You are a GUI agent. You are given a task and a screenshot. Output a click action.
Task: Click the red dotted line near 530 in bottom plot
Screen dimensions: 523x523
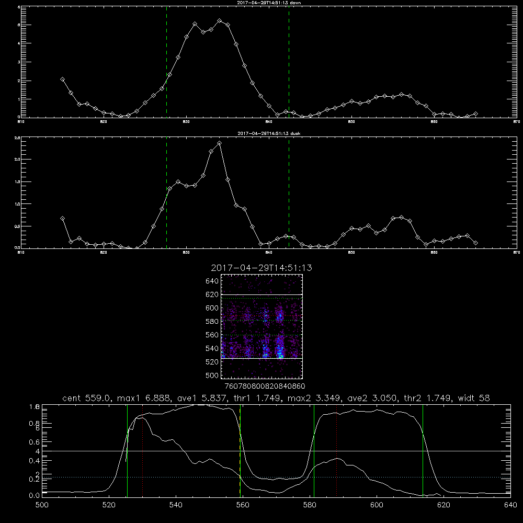click(x=143, y=451)
